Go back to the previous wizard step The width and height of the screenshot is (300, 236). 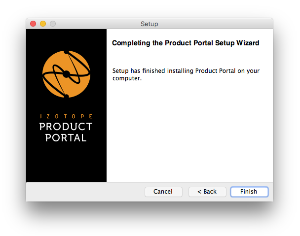point(207,192)
